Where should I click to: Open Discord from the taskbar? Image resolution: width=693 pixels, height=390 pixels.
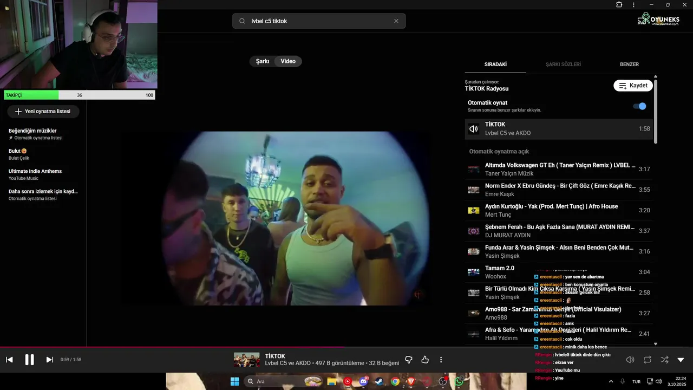[x=363, y=381]
